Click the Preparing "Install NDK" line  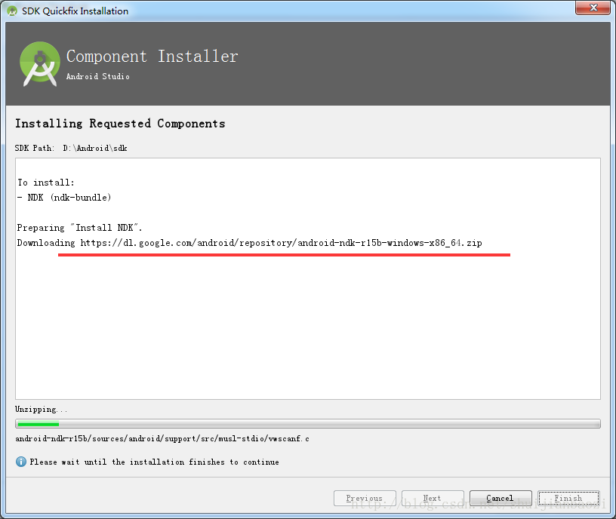pyautogui.click(x=79, y=228)
